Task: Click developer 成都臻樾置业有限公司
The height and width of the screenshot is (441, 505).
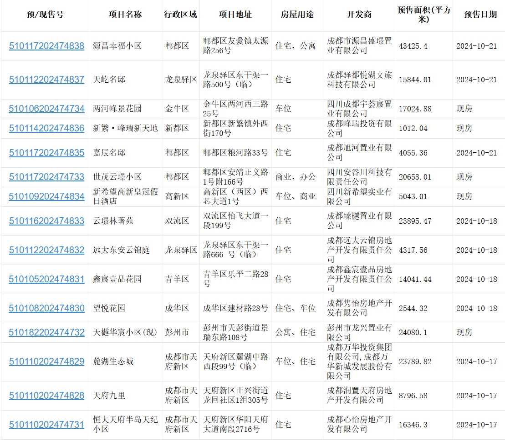Action: [x=359, y=221]
